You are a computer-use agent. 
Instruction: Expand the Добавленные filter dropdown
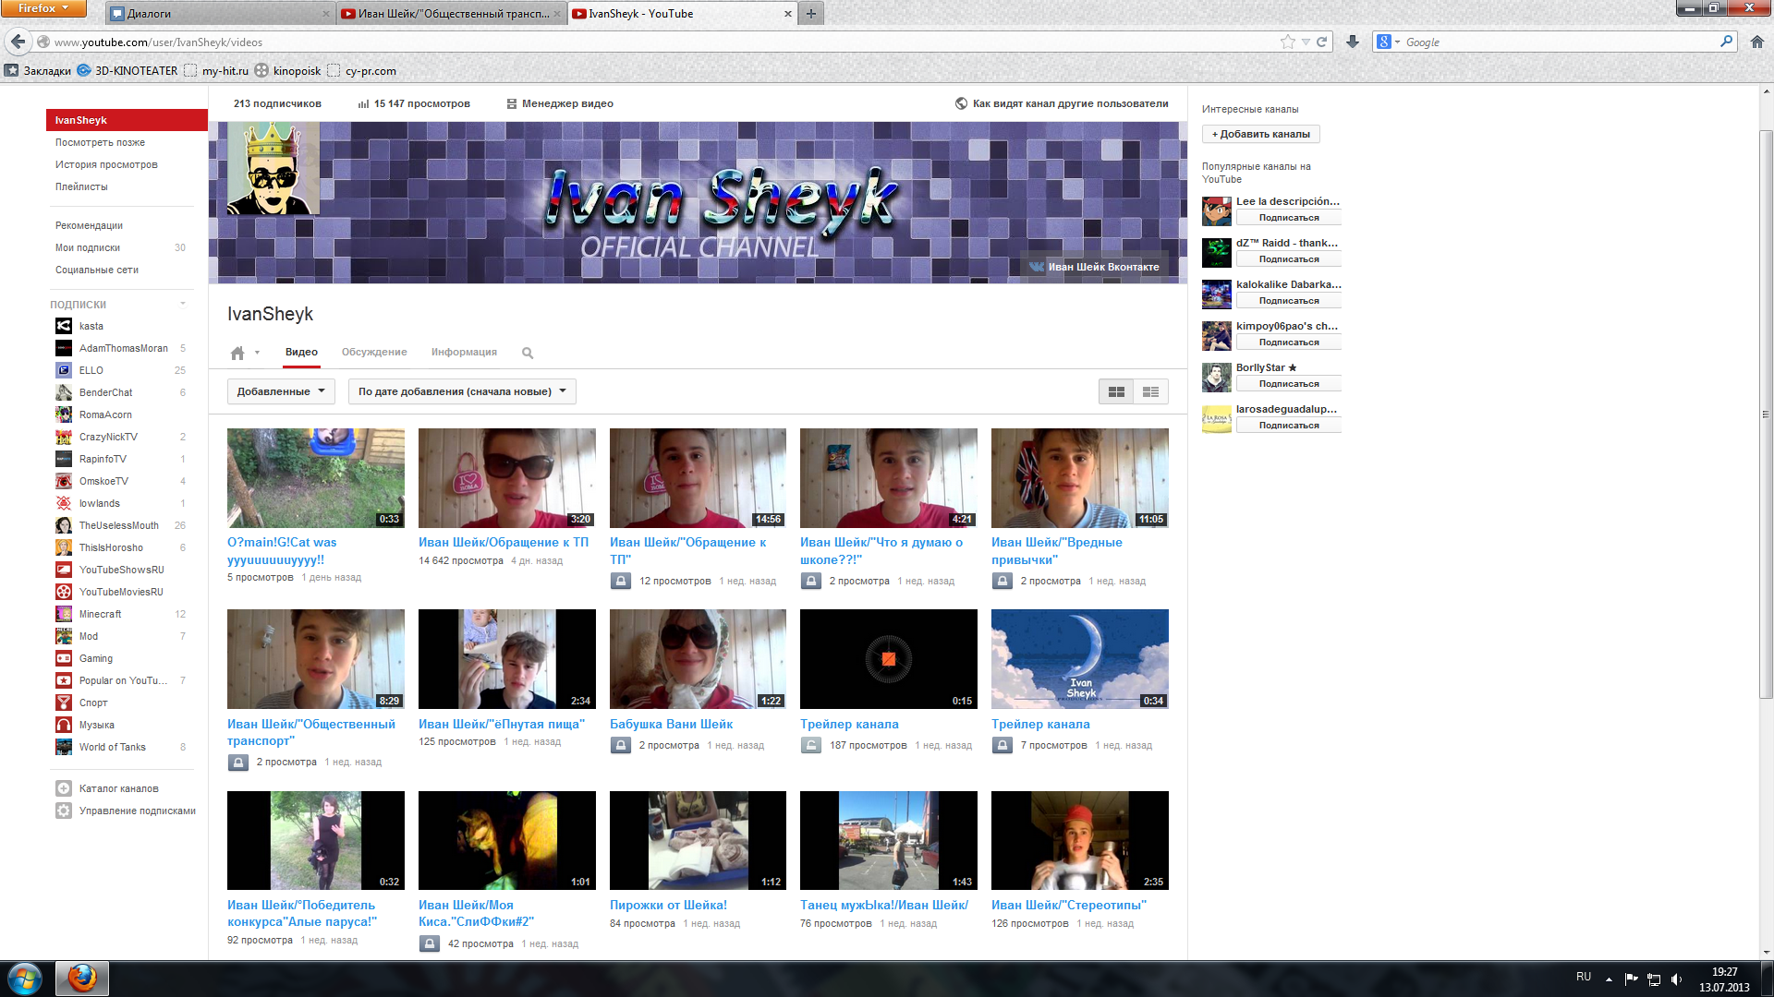pyautogui.click(x=281, y=391)
